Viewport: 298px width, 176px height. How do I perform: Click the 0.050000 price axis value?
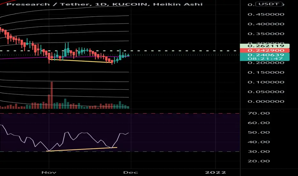click(x=266, y=92)
